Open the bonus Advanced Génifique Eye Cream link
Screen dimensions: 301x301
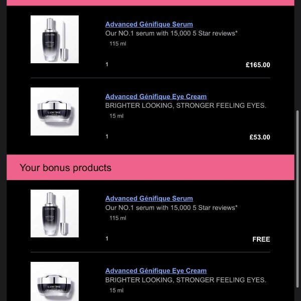(x=156, y=270)
